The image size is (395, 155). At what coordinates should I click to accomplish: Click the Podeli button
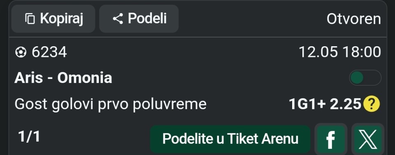coord(139,19)
